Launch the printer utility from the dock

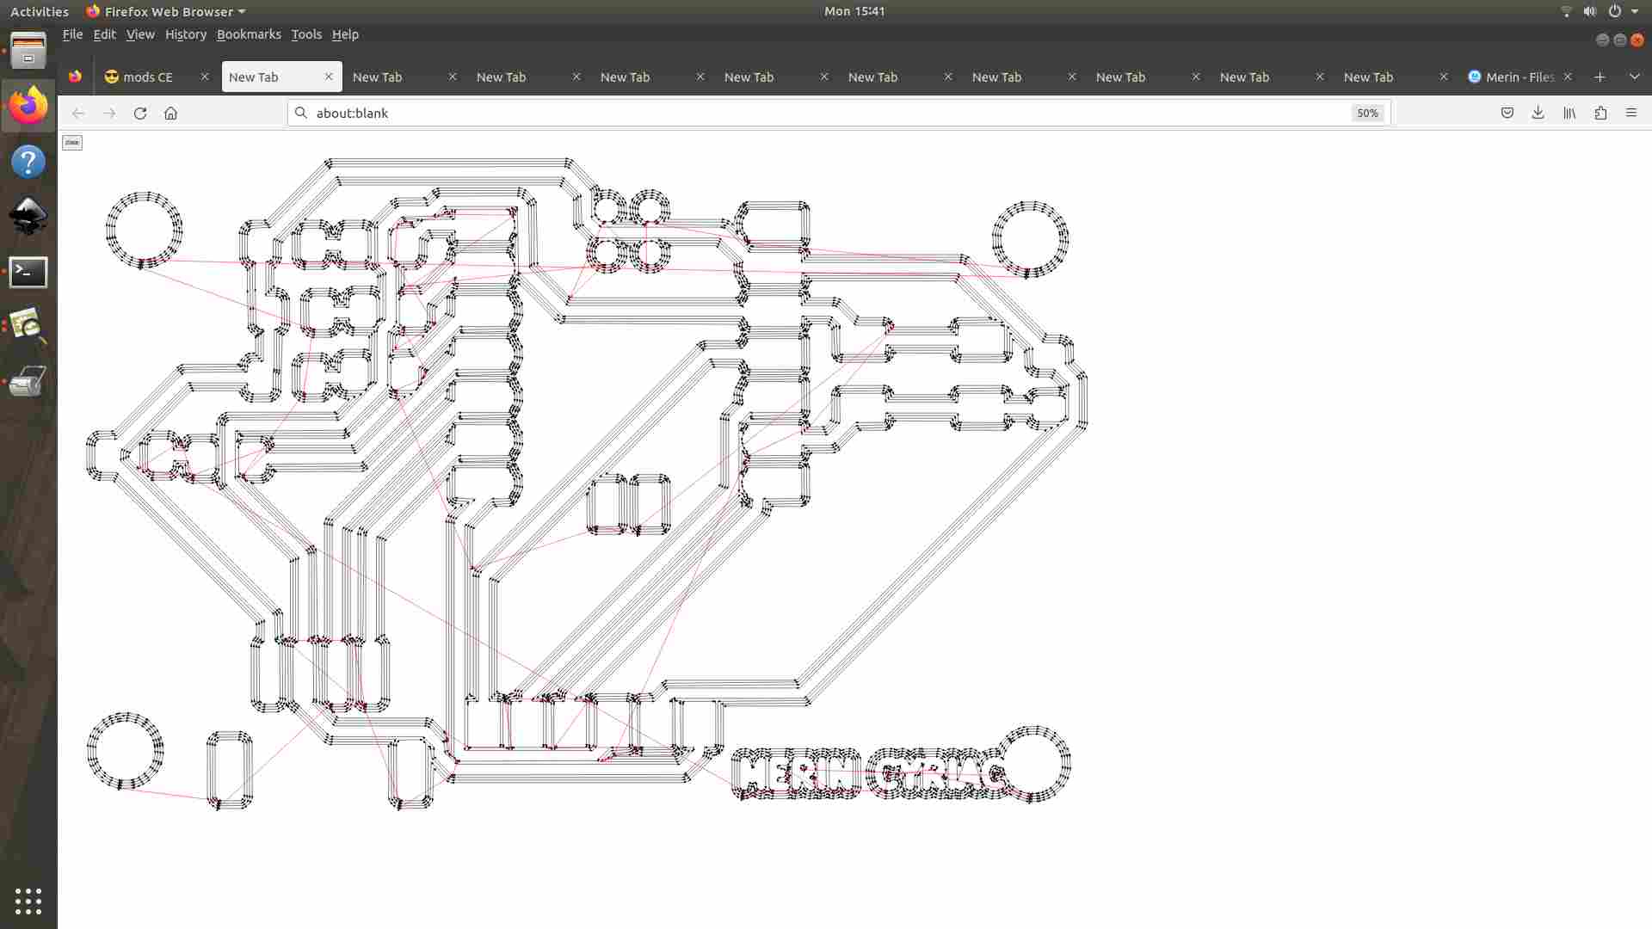[x=28, y=381]
